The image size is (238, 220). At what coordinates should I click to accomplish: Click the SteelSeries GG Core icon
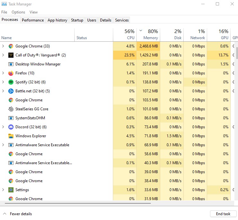(x=11, y=109)
